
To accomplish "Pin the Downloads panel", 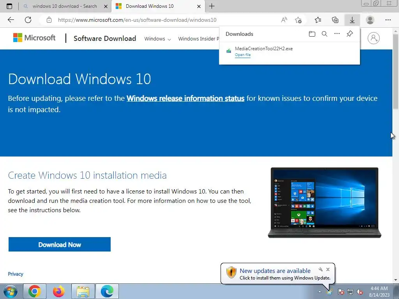I will (350, 33).
